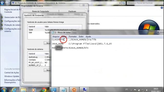164x92 pixels.
Task: Click the Back arrow in Control Panel
Action: [2, 3]
